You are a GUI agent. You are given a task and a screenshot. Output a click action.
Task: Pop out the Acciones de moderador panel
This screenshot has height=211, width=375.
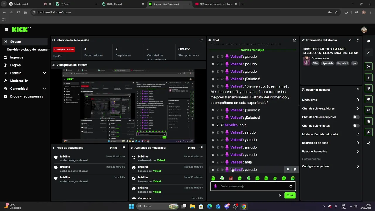tap(201, 148)
